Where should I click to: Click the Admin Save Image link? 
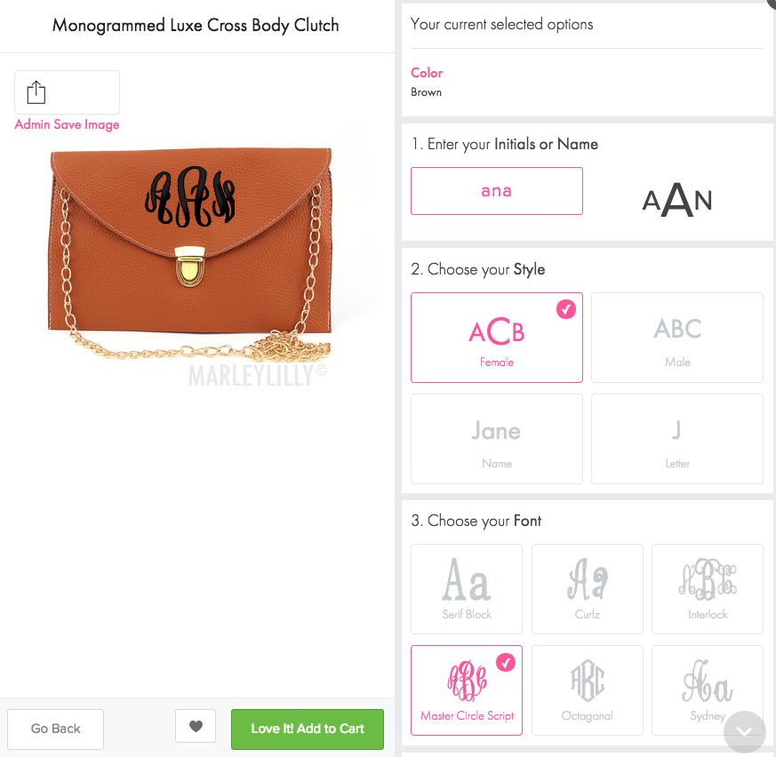67,124
